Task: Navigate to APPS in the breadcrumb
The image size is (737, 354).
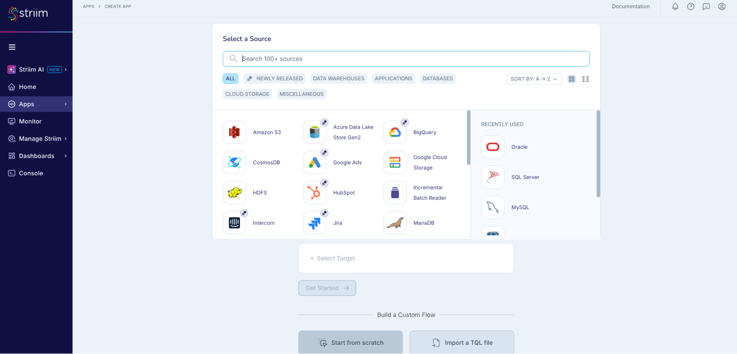Action: pyautogui.click(x=88, y=6)
